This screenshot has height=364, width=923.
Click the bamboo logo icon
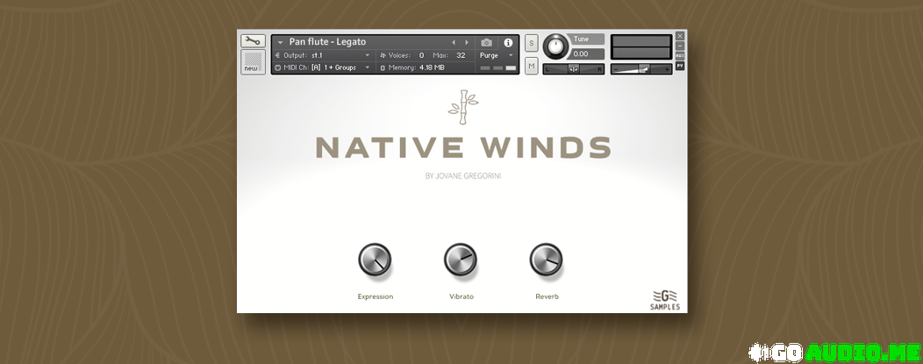[x=462, y=107]
